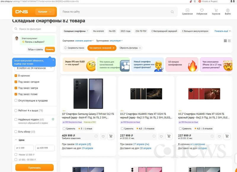Screen dimensions: 237x172
Task: Collapse the Цена filter section
Action: [16, 140]
